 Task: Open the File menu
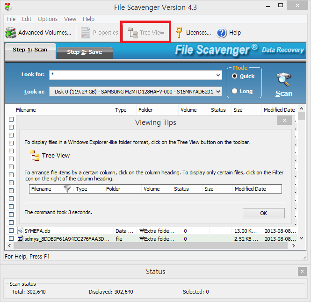click(x=11, y=19)
